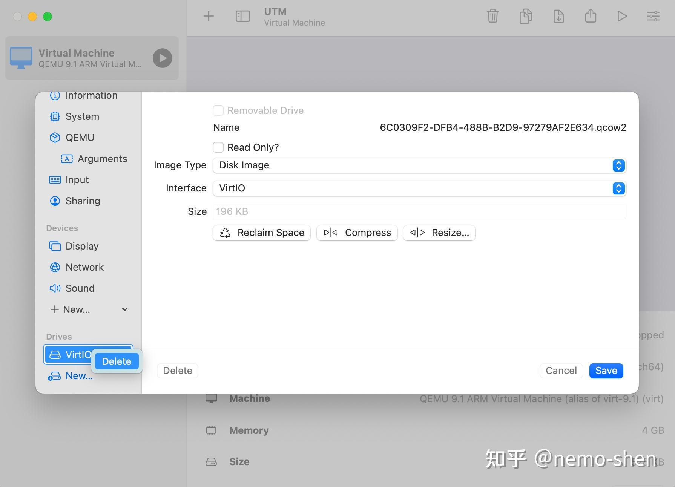Click the Reclaim Space button
675x487 pixels.
tap(261, 233)
